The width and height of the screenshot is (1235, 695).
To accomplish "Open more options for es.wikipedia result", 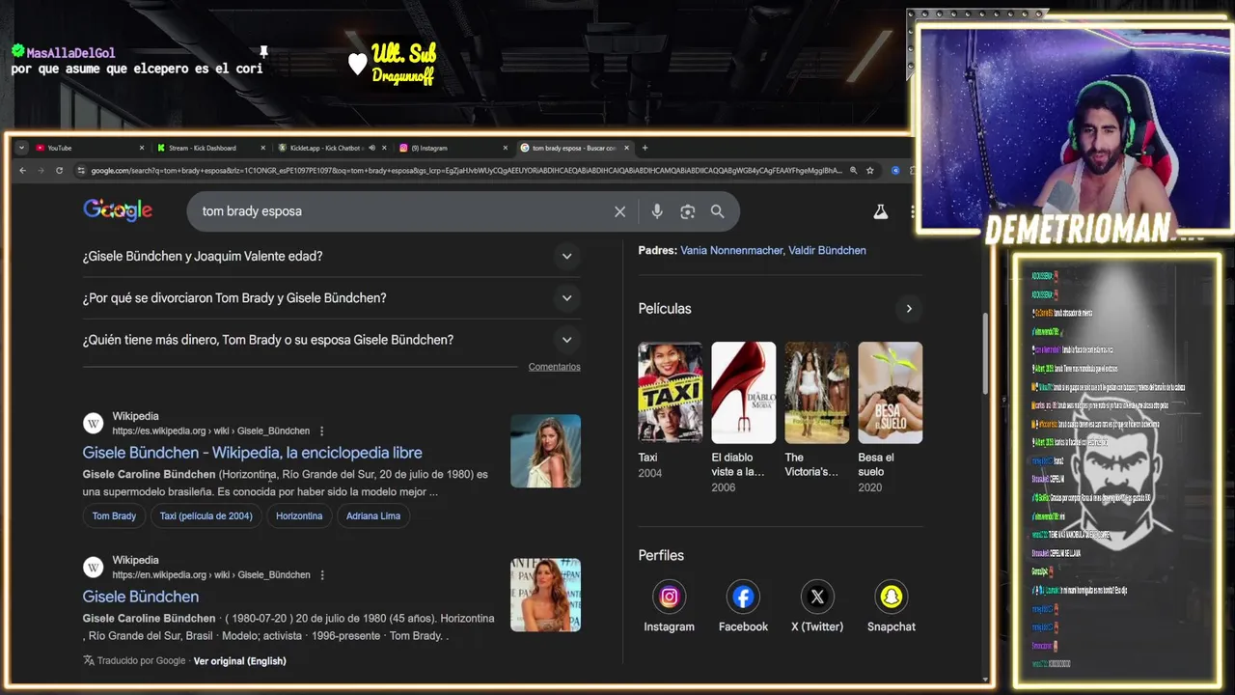I will pyautogui.click(x=322, y=431).
